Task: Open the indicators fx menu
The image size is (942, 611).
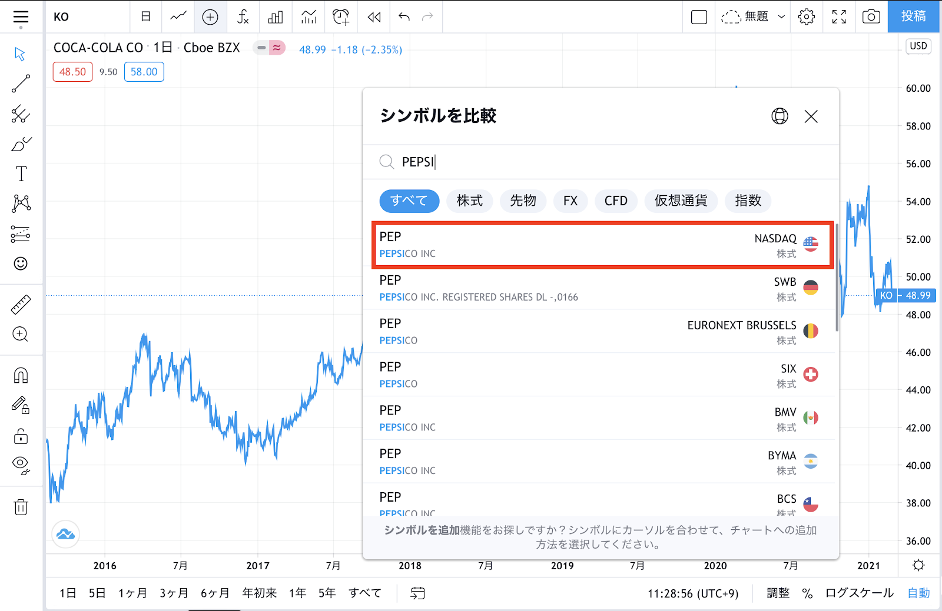Action: point(243,17)
